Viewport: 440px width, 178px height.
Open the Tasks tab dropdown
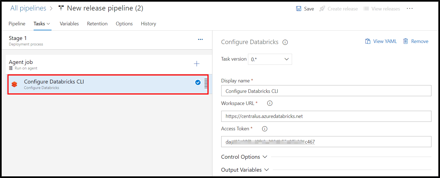(42, 24)
